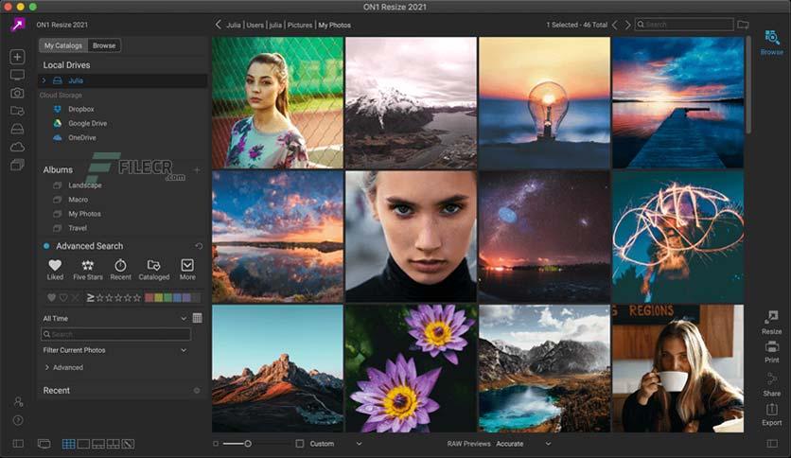Image resolution: width=791 pixels, height=458 pixels.
Task: Open Travel album
Action: (78, 228)
